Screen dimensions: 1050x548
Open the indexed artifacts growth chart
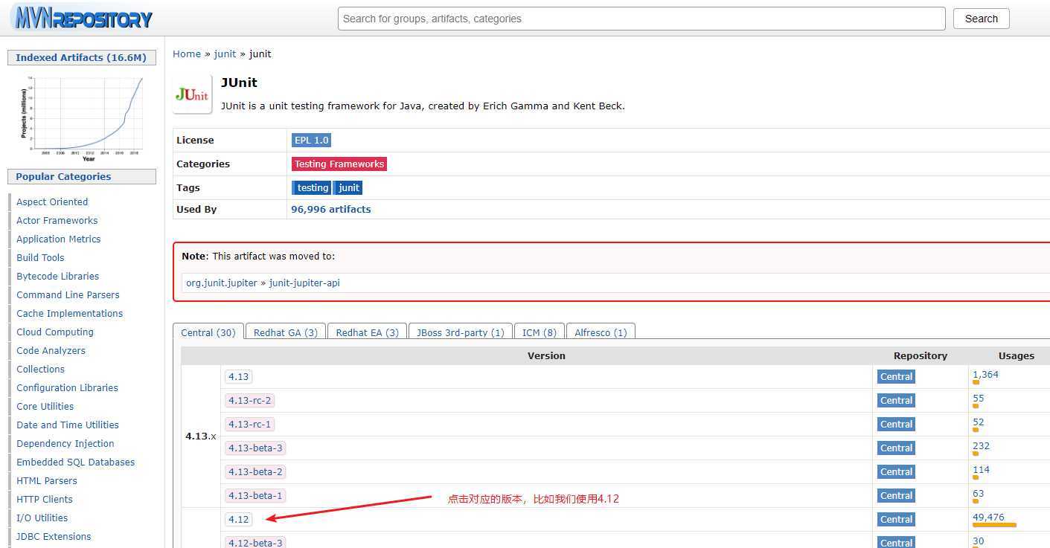point(81,117)
